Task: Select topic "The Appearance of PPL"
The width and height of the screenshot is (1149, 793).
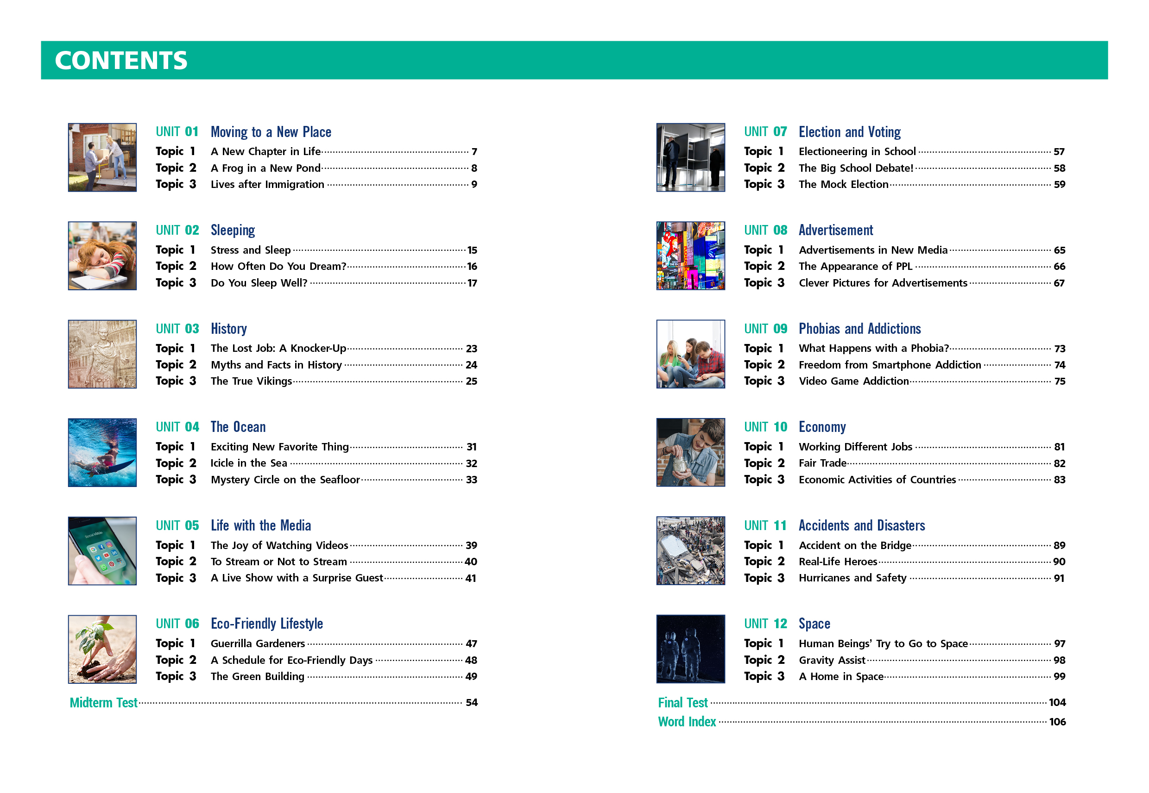Action: tap(856, 267)
